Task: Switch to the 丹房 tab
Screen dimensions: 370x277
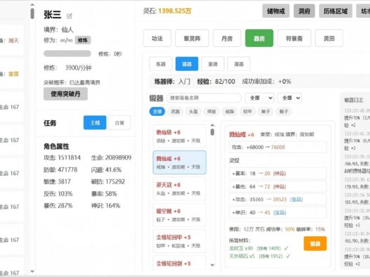Action: [x=227, y=38]
